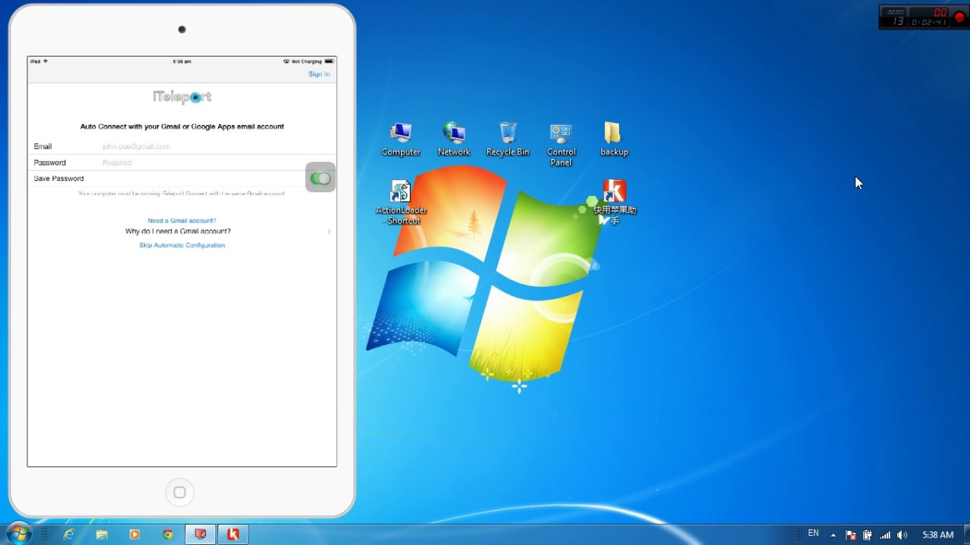
Task: Open the volume speaker tray icon
Action: click(902, 535)
